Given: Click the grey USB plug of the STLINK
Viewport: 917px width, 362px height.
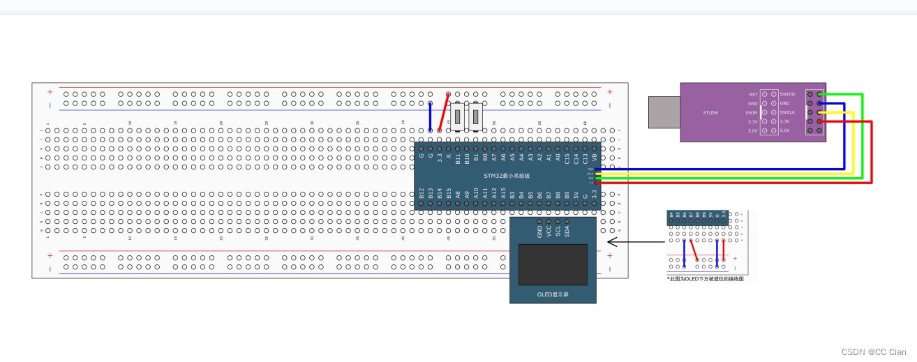Looking at the screenshot, I should 664,112.
